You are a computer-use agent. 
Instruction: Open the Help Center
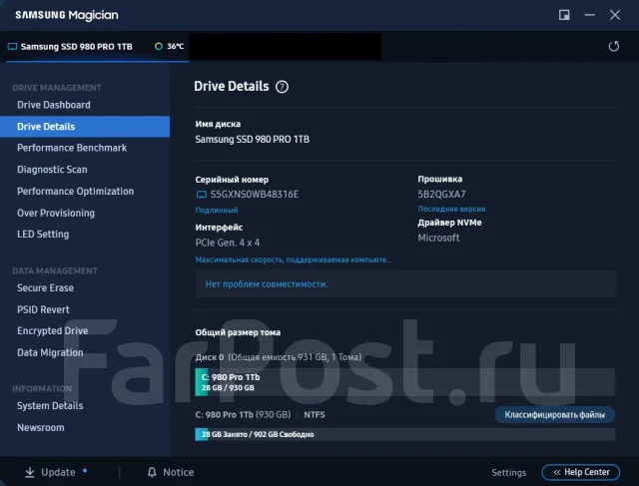pos(581,472)
